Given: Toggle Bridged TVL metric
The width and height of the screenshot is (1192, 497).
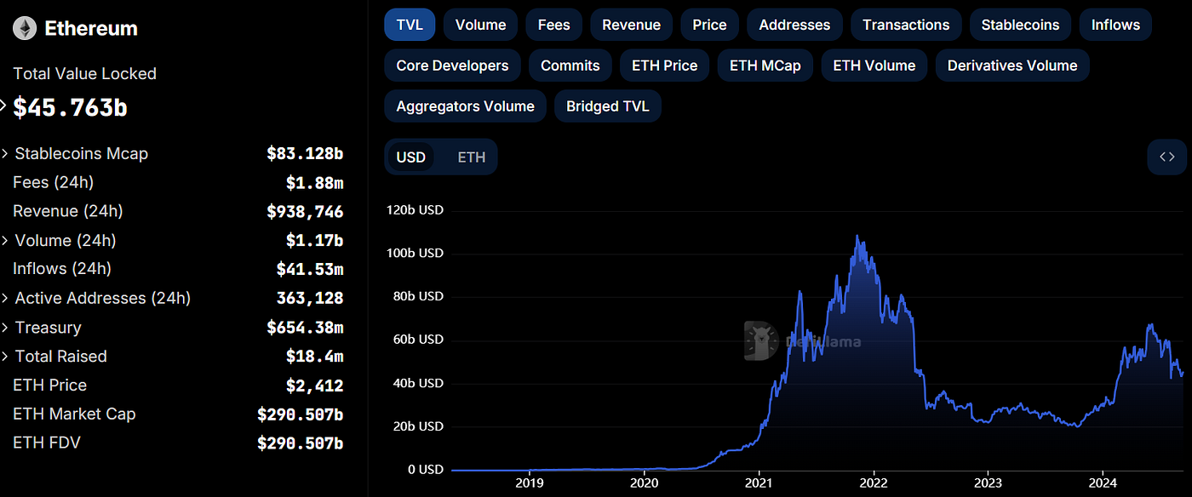Looking at the screenshot, I should pyautogui.click(x=607, y=106).
